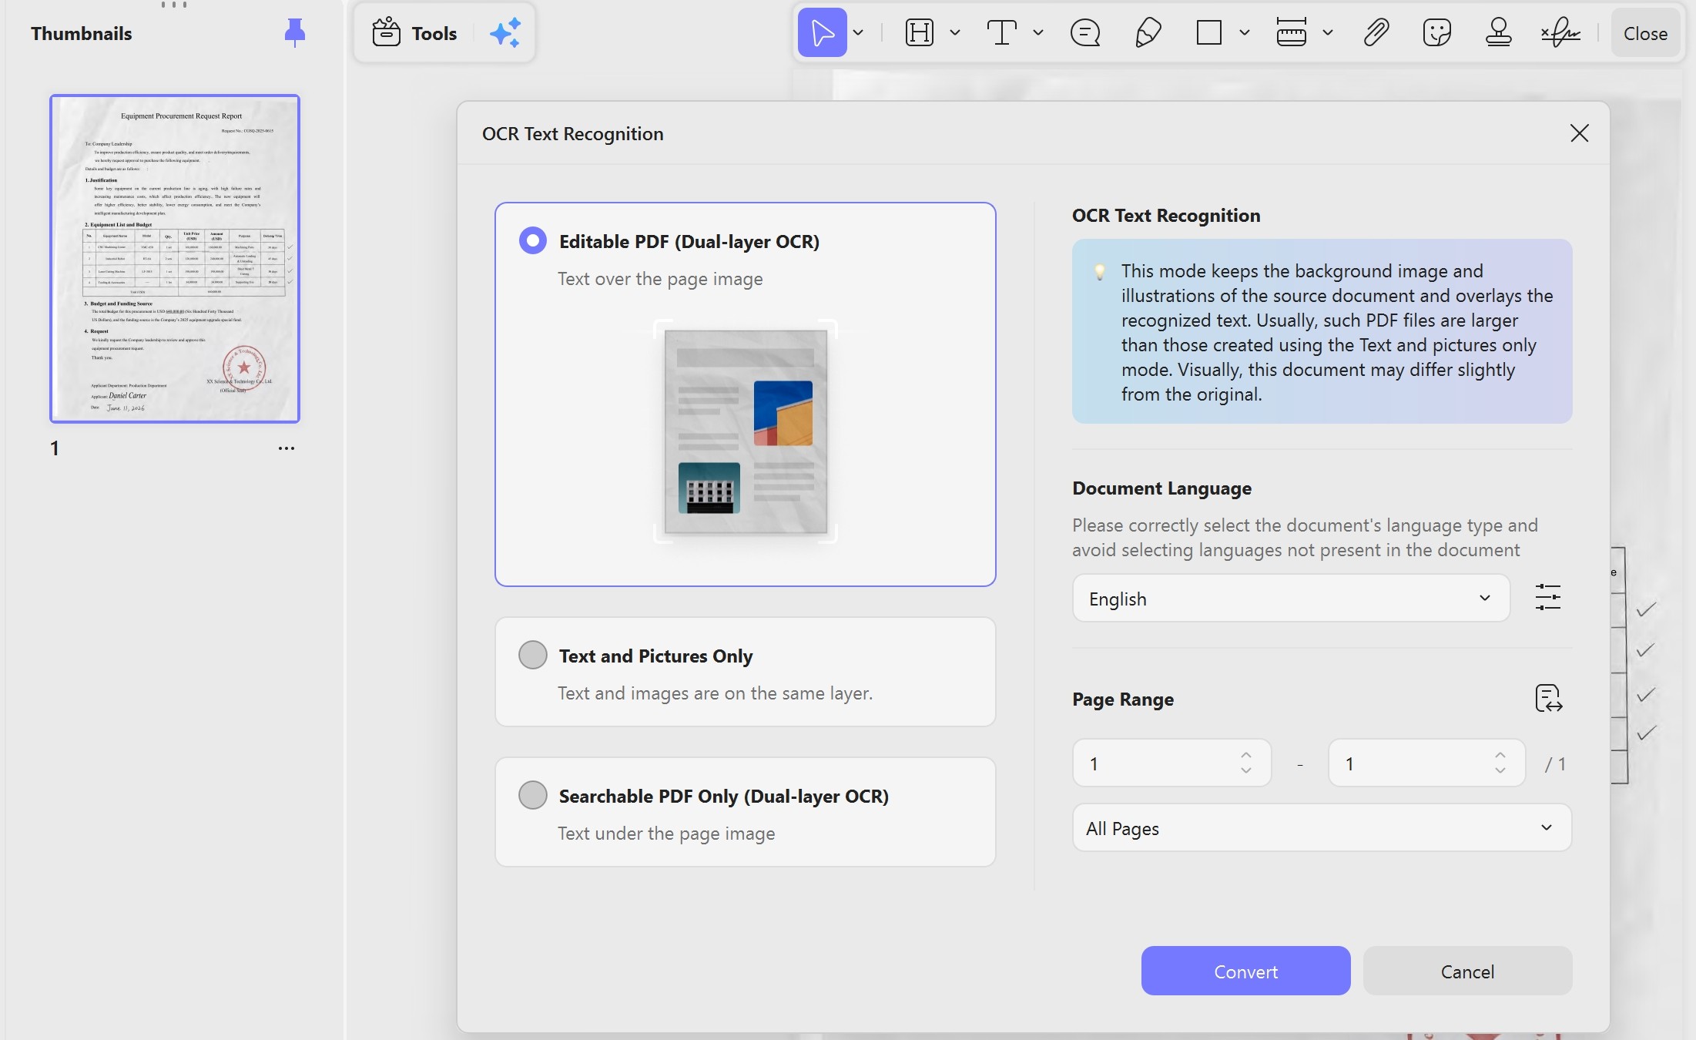Image resolution: width=1696 pixels, height=1040 pixels.
Task: Select the cursor selection tool
Action: pos(822,32)
